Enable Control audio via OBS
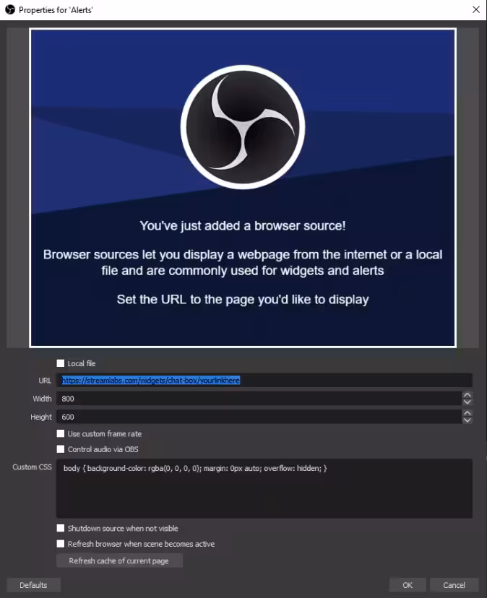This screenshot has width=487, height=598. tap(60, 449)
